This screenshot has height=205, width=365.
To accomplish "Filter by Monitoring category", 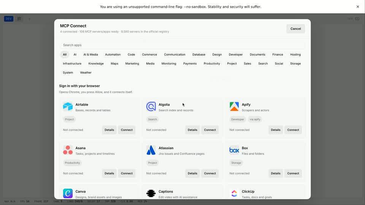I will (169, 64).
